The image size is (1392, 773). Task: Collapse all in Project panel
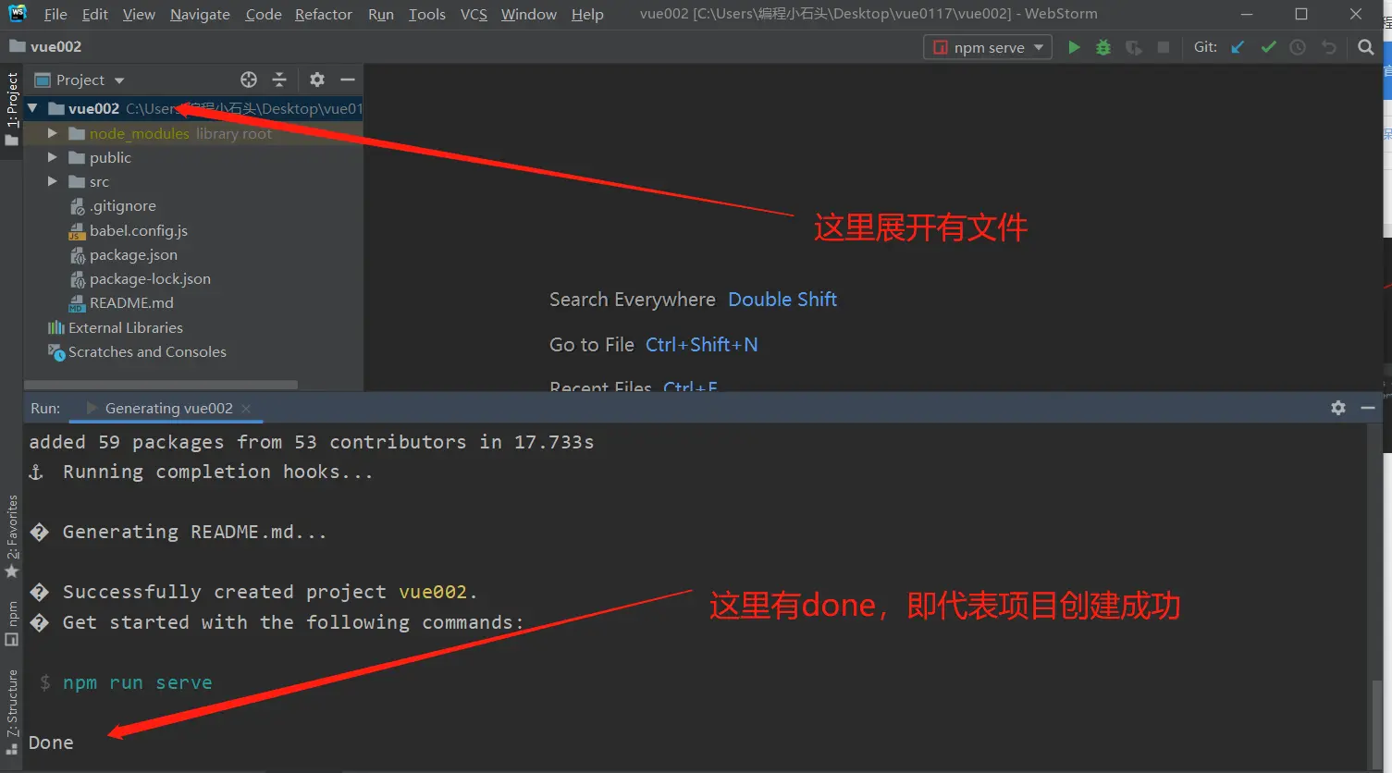(x=279, y=80)
